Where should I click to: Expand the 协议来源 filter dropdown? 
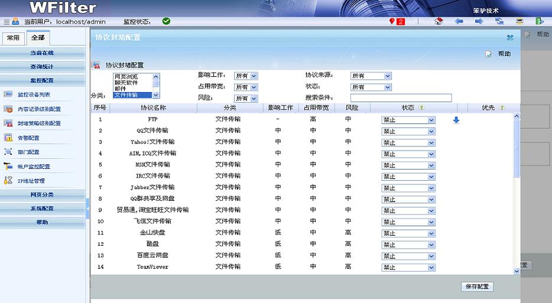[x=371, y=76]
